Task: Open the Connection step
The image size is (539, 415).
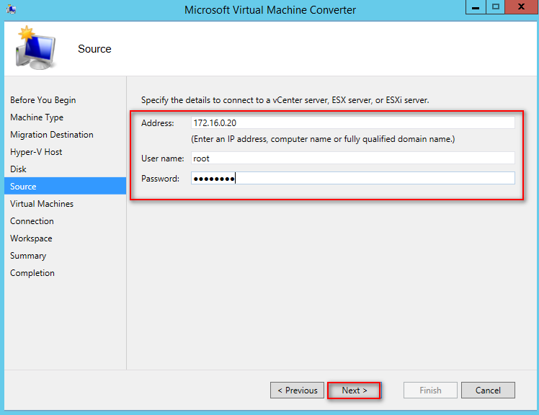Action: 32,220
